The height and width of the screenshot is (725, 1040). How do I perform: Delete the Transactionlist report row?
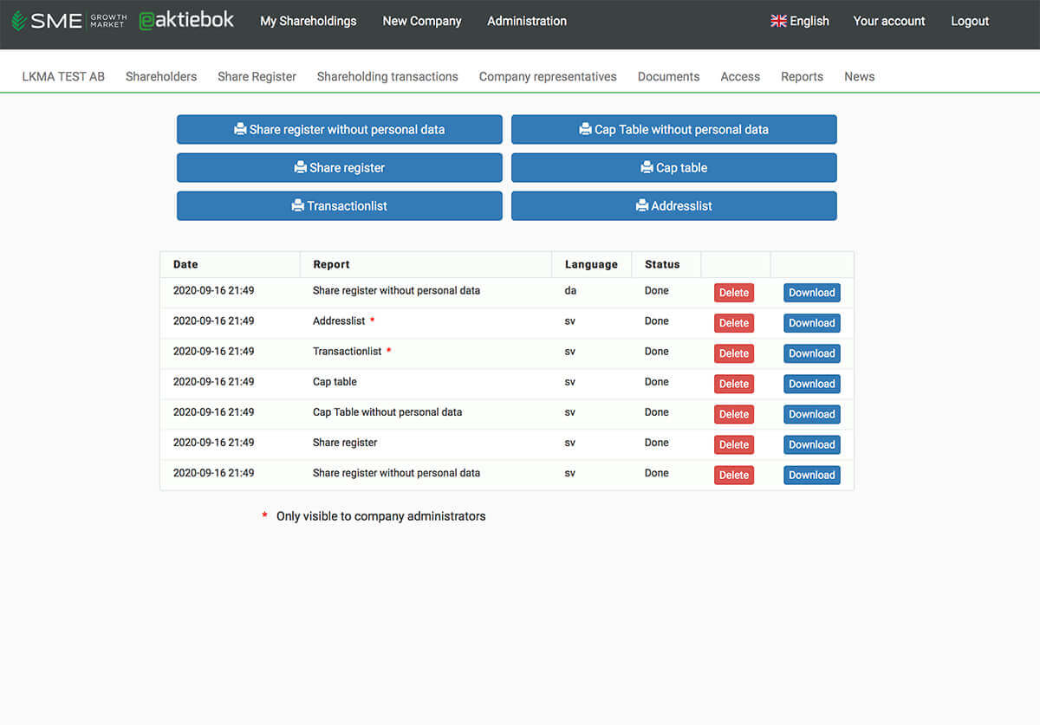tap(734, 353)
